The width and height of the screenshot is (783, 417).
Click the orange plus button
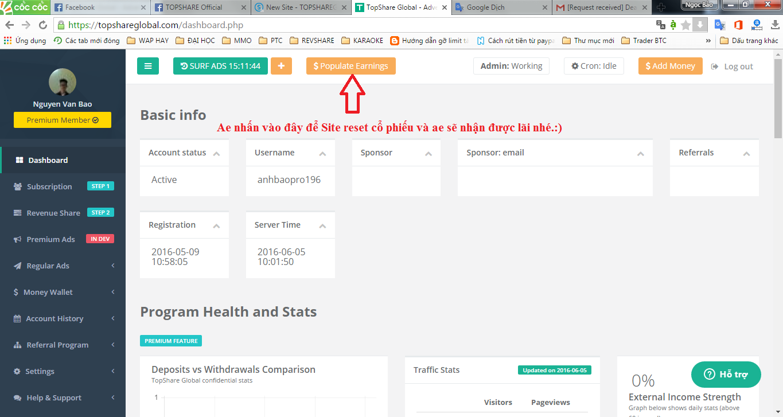[x=281, y=66]
